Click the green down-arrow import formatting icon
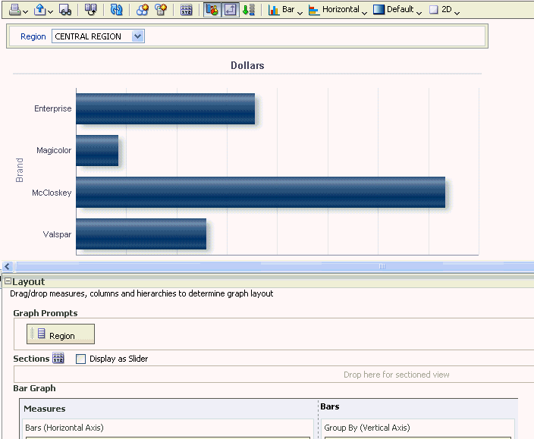This screenshot has height=439, width=534. coord(249,10)
